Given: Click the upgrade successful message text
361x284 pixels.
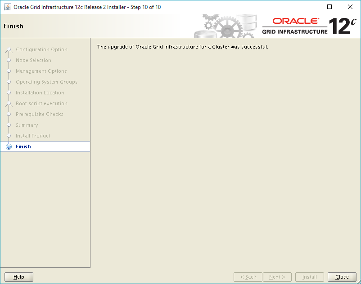Looking at the screenshot, I should point(183,47).
